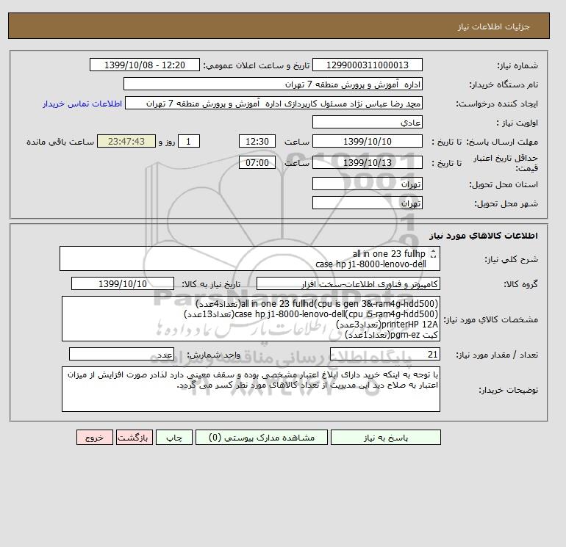Click the 'ساعت باقی مانده' label

[60, 142]
